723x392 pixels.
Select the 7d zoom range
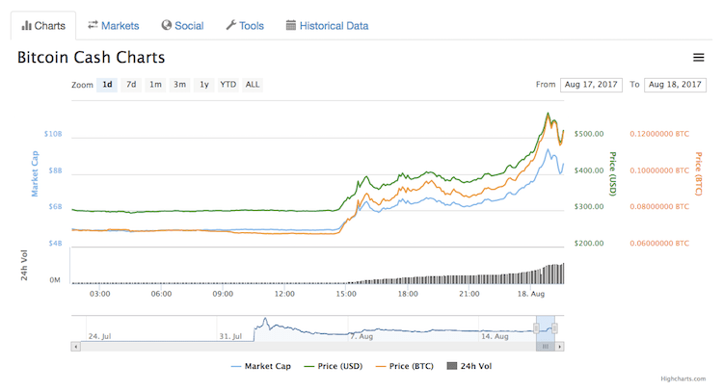tap(131, 85)
